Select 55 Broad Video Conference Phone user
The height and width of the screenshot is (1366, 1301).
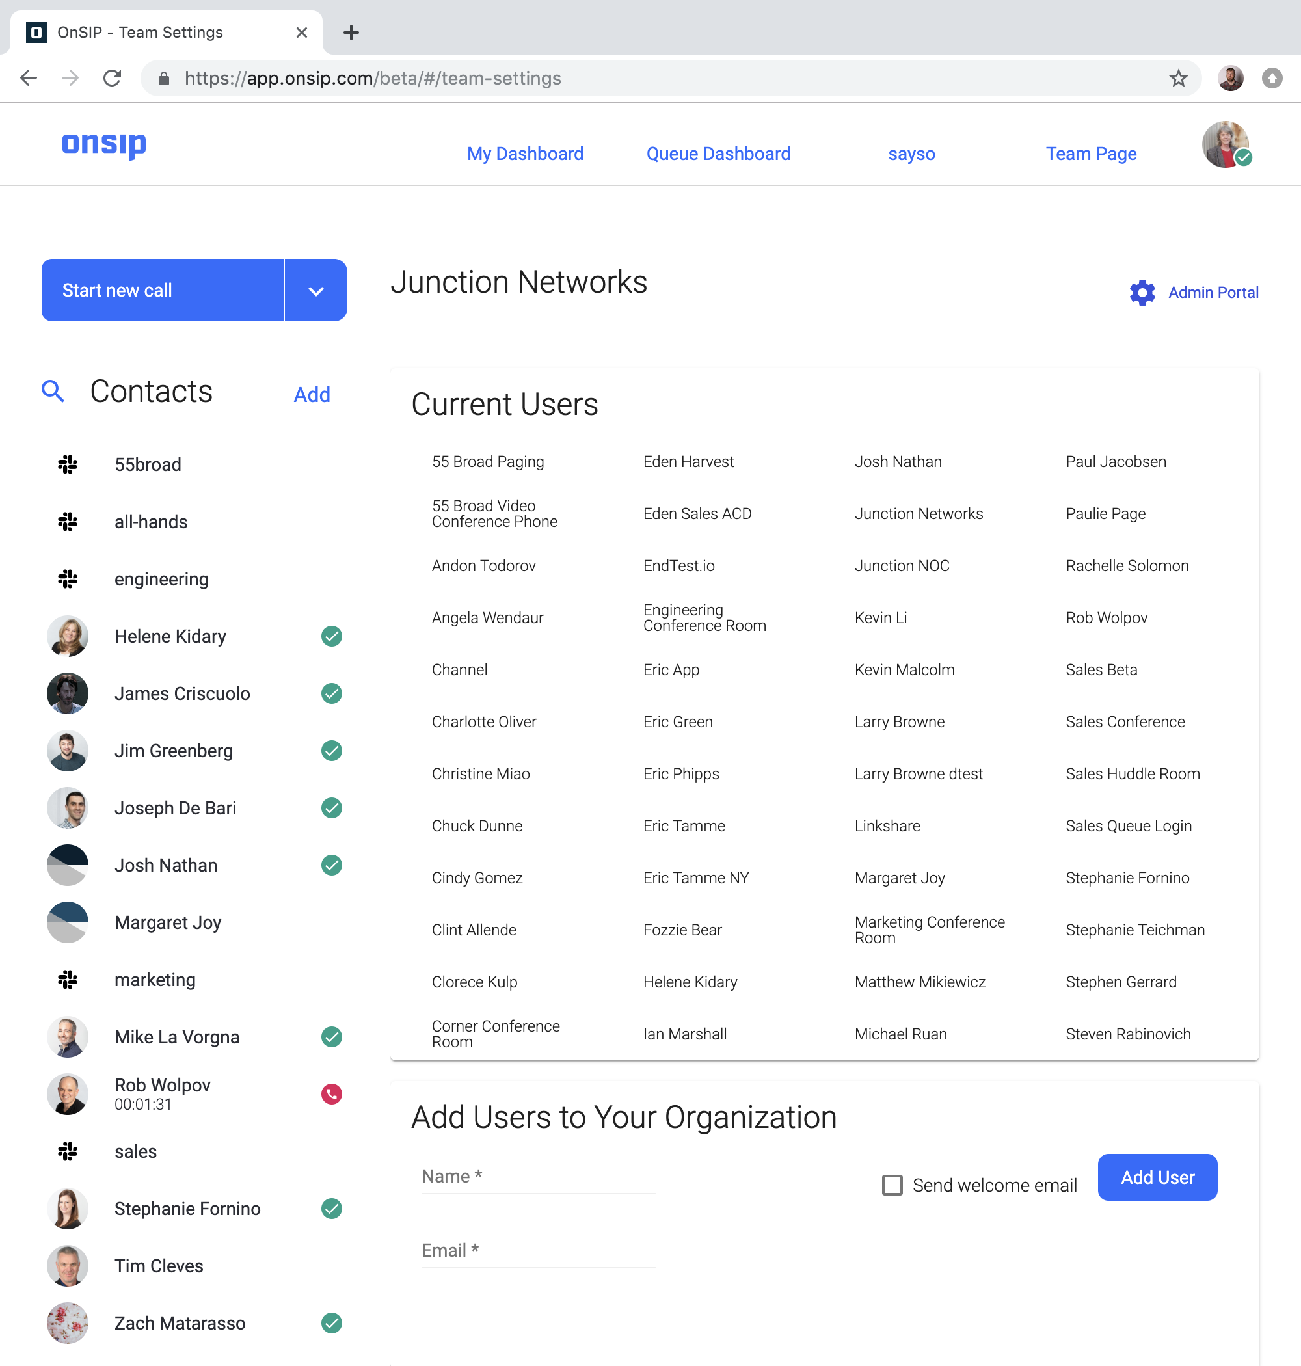[495, 514]
